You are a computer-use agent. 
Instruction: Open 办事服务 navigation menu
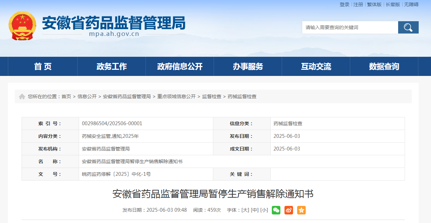[x=248, y=66]
